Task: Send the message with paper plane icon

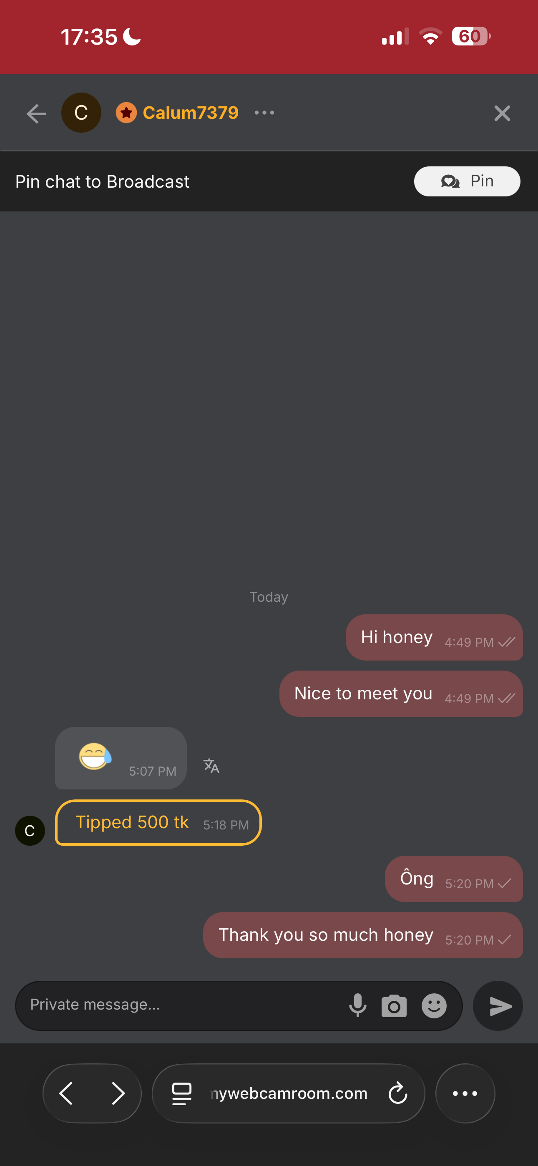Action: pyautogui.click(x=498, y=1006)
